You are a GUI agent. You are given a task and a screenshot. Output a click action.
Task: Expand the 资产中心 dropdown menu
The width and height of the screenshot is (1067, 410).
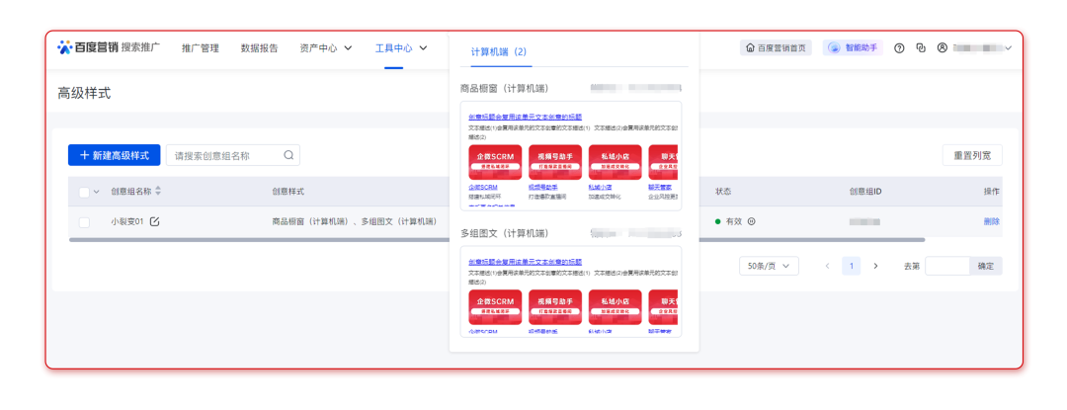pos(325,47)
